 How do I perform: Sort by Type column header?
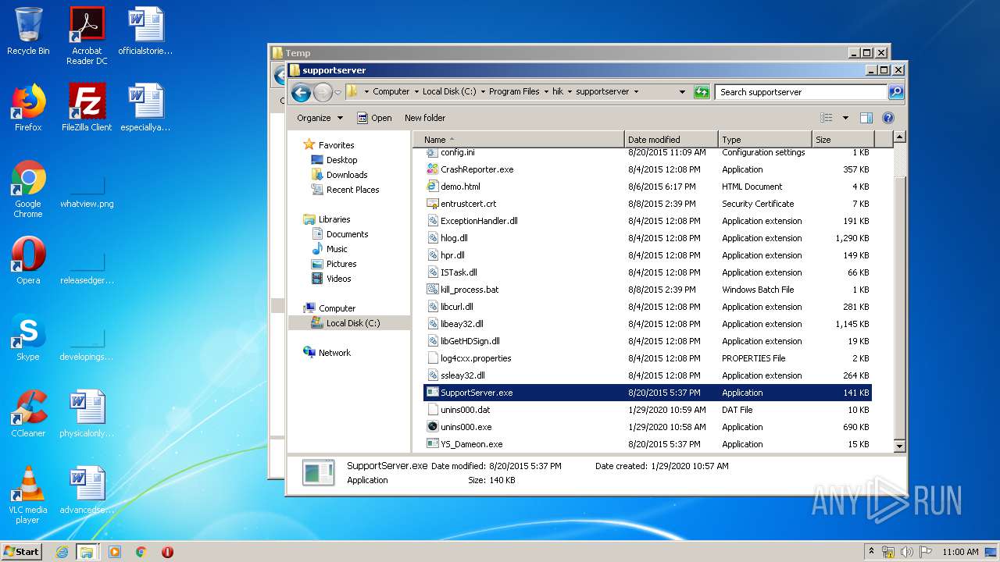coord(765,140)
